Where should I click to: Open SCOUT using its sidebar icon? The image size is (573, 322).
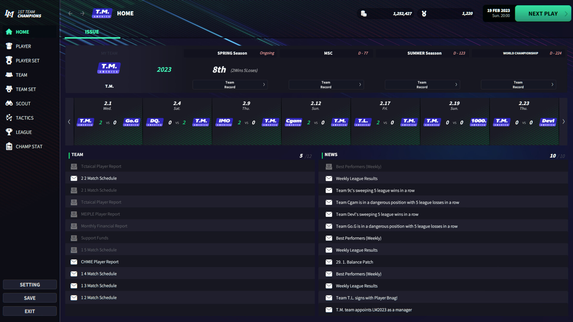point(9,103)
